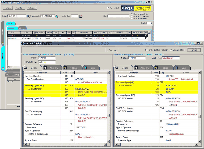Toggle the Link Scrolling checkbox
This screenshot has width=204, height=149.
171,50
